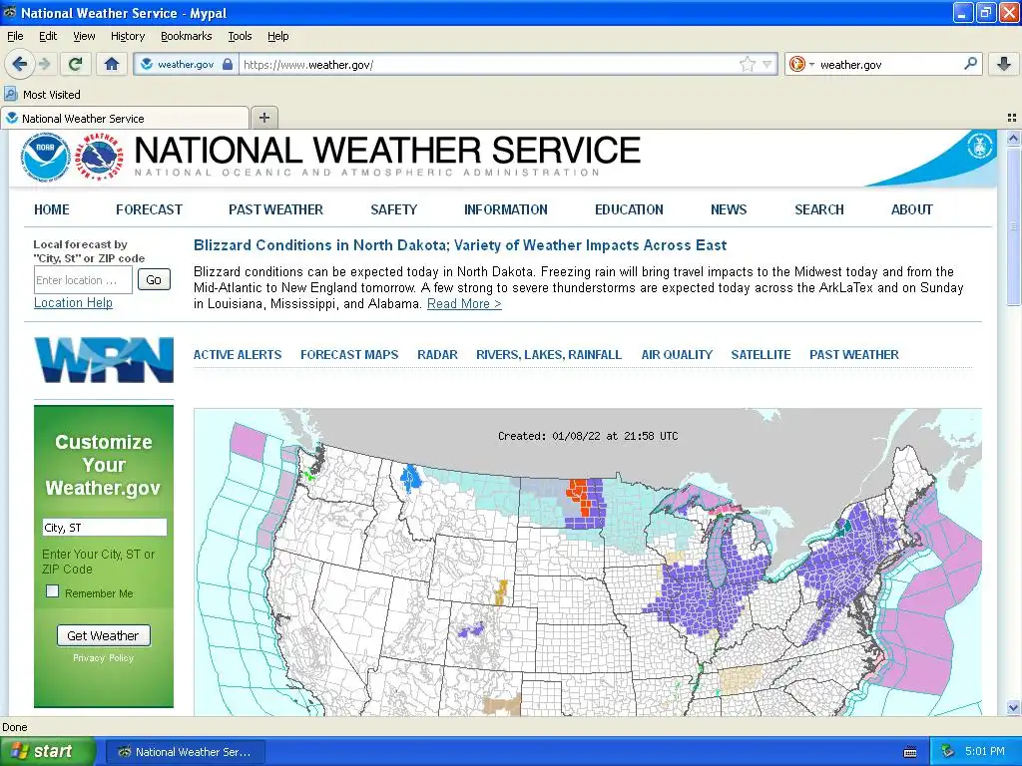1022x766 pixels.
Task: Open the Downloads arrow button
Action: [x=1004, y=64]
